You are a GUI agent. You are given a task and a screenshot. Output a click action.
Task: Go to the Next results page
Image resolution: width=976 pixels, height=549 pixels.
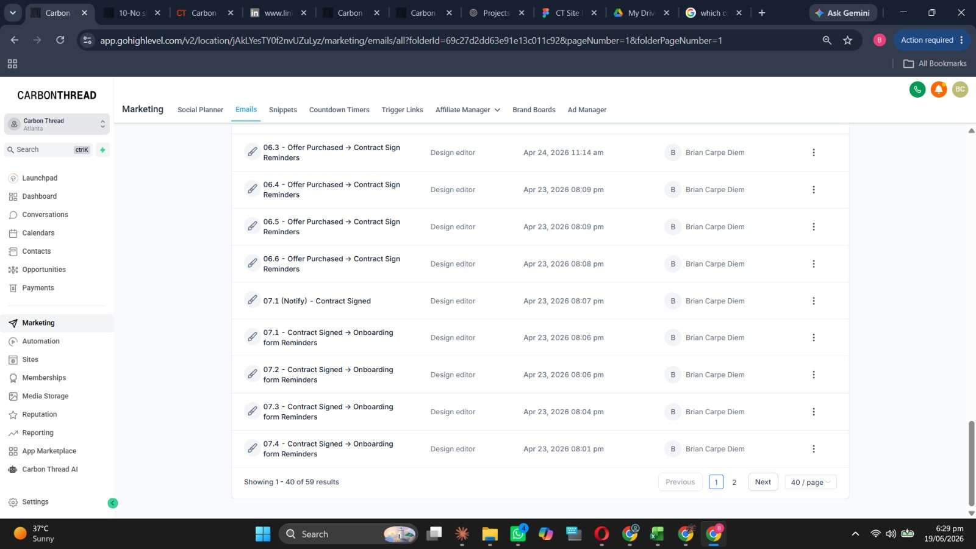762,482
